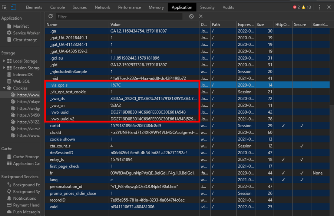
Task: Clear all cookies with the block icon
Action: click(191, 16)
